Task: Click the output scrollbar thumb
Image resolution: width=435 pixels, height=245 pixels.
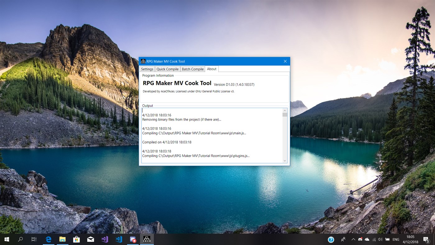Action: (x=285, y=115)
